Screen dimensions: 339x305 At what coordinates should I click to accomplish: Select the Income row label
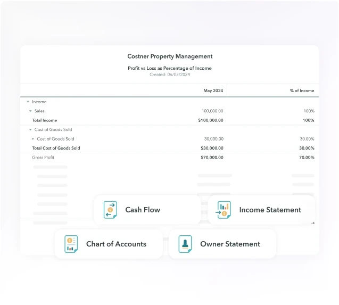tap(39, 102)
